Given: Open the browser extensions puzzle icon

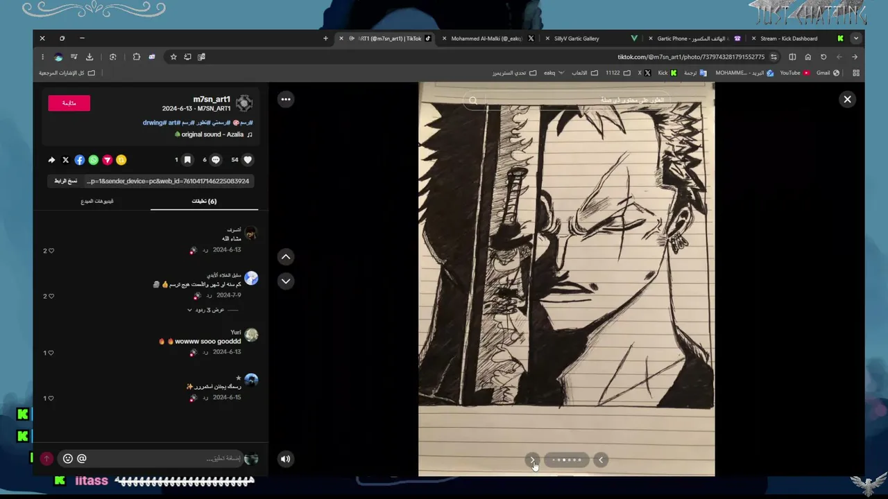Looking at the screenshot, I should click(x=136, y=57).
